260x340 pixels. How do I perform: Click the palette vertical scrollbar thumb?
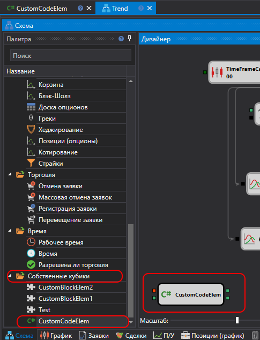[131, 271]
